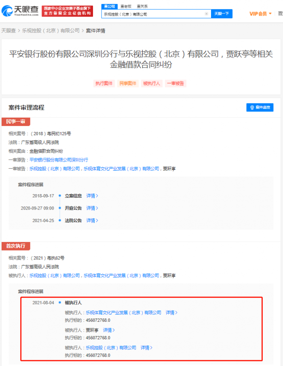Click the 民事案件 tag
Image resolution: width=283 pixels, height=366 pixels.
click(128, 83)
